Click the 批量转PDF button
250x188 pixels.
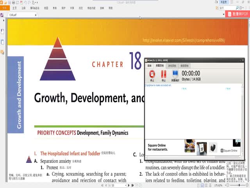[238, 14]
